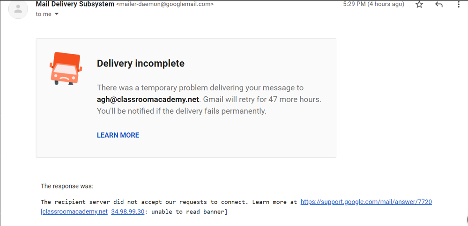Expand the "to me" recipient details arrow
The height and width of the screenshot is (226, 468).
click(57, 14)
